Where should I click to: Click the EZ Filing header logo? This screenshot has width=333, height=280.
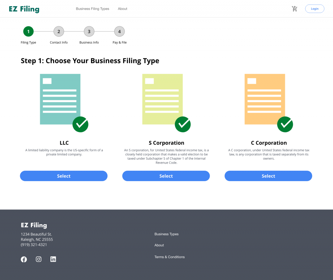coord(24,9)
